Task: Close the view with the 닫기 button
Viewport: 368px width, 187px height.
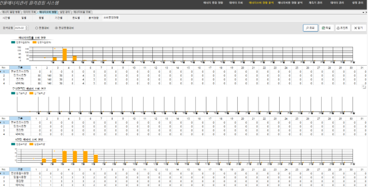Action: [359, 28]
